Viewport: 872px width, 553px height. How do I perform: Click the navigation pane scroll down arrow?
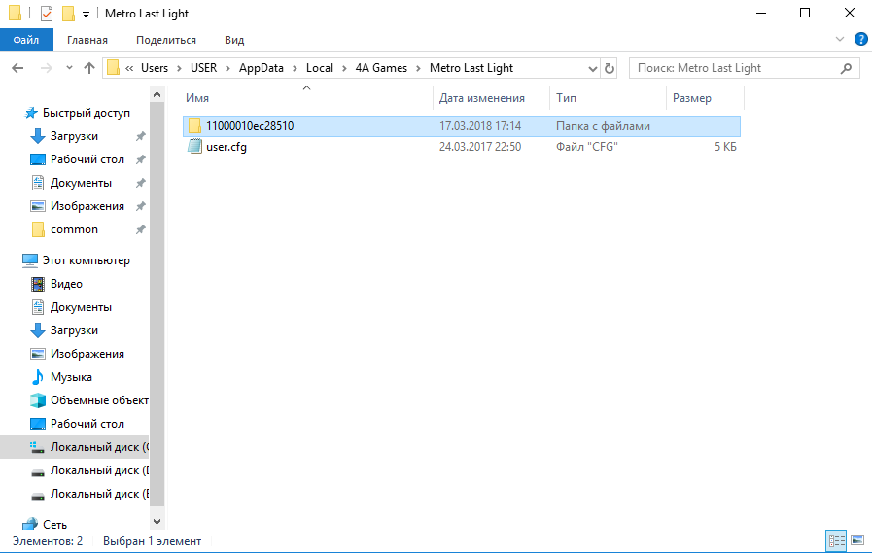(157, 522)
